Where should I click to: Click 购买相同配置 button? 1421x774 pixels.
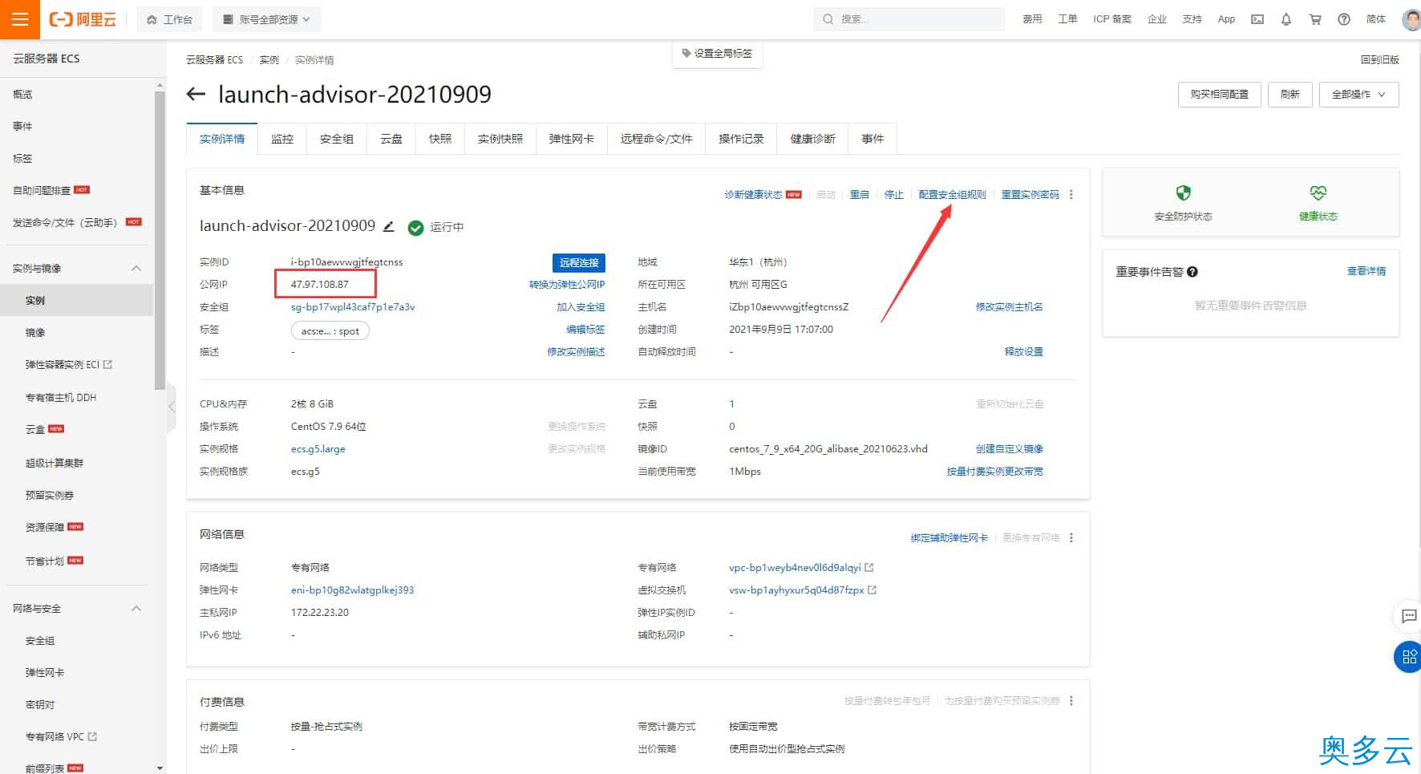(1220, 95)
